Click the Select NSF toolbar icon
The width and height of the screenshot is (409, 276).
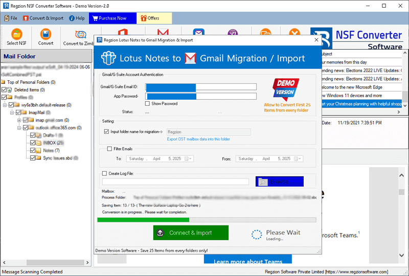coord(16,37)
